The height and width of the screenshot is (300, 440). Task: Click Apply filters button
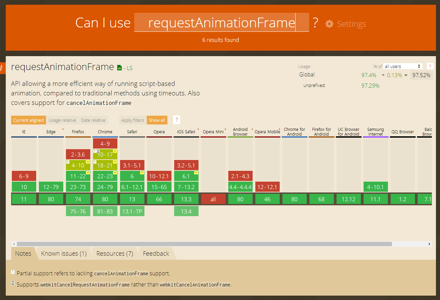pyautogui.click(x=133, y=120)
